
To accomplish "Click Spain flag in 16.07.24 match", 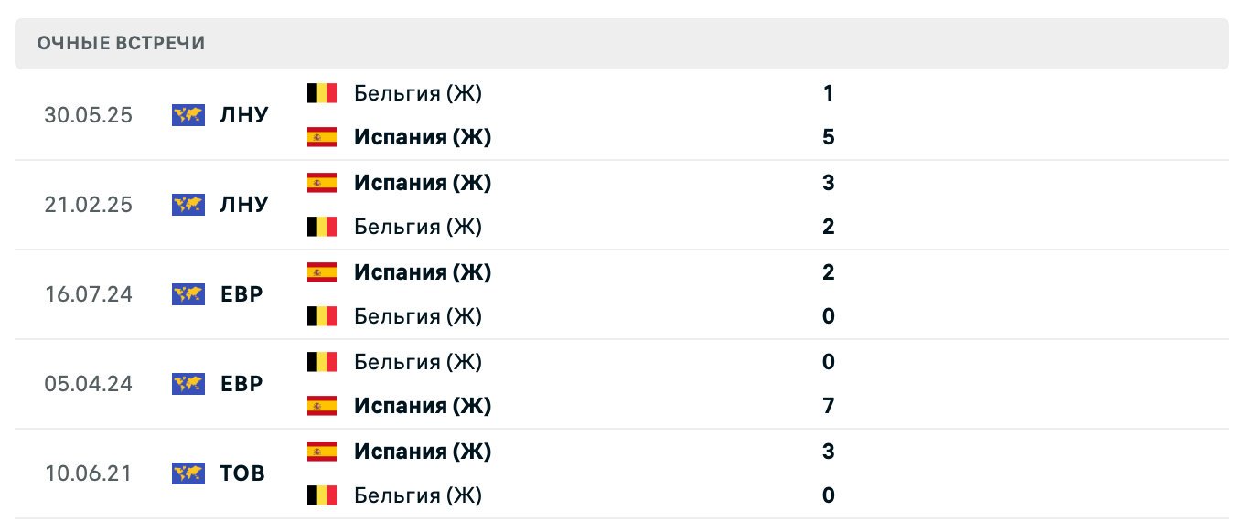I will [x=322, y=272].
